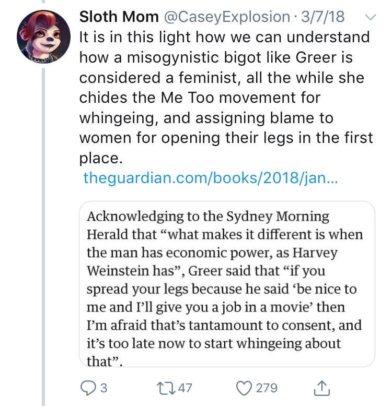Click the tweet body text to expand
Screen dimensions: 392x410
coord(225,98)
